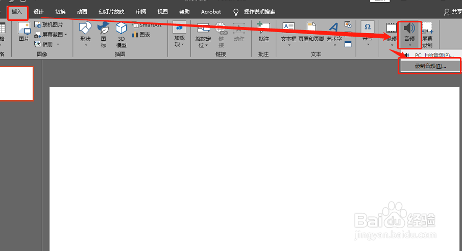This screenshot has width=462, height=251.
Task: Switch to the 设计 tab
Action: click(x=38, y=12)
